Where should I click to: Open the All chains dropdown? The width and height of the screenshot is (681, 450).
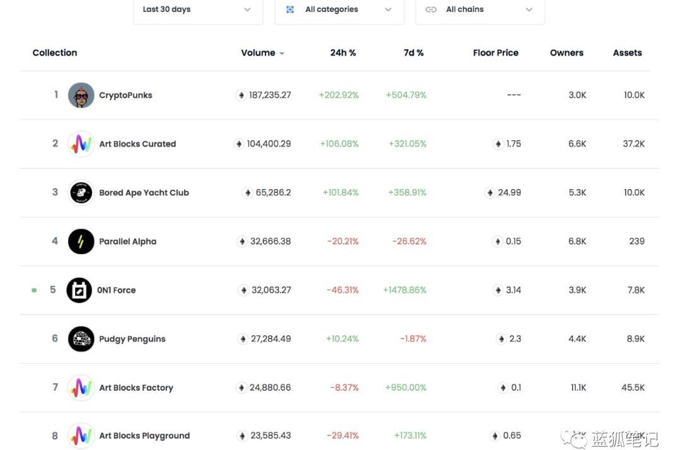coord(479,10)
